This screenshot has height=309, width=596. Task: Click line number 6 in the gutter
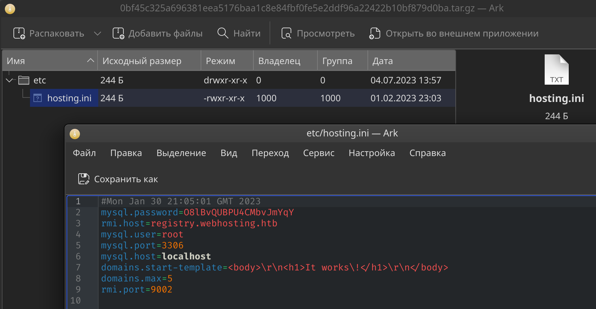(x=78, y=257)
